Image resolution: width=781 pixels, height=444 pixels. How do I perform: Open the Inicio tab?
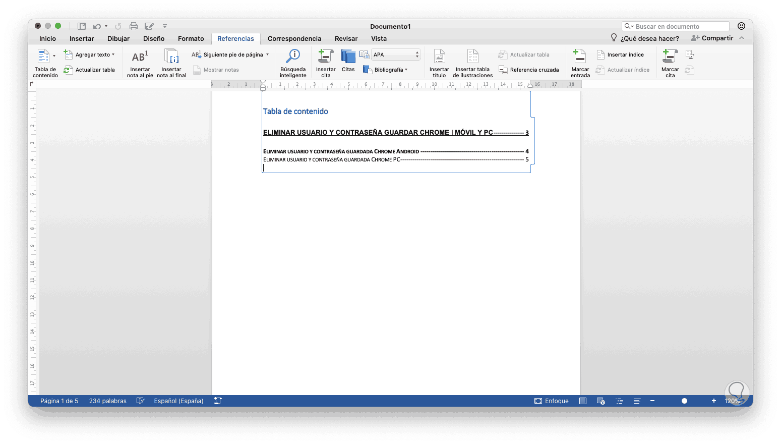click(x=48, y=39)
